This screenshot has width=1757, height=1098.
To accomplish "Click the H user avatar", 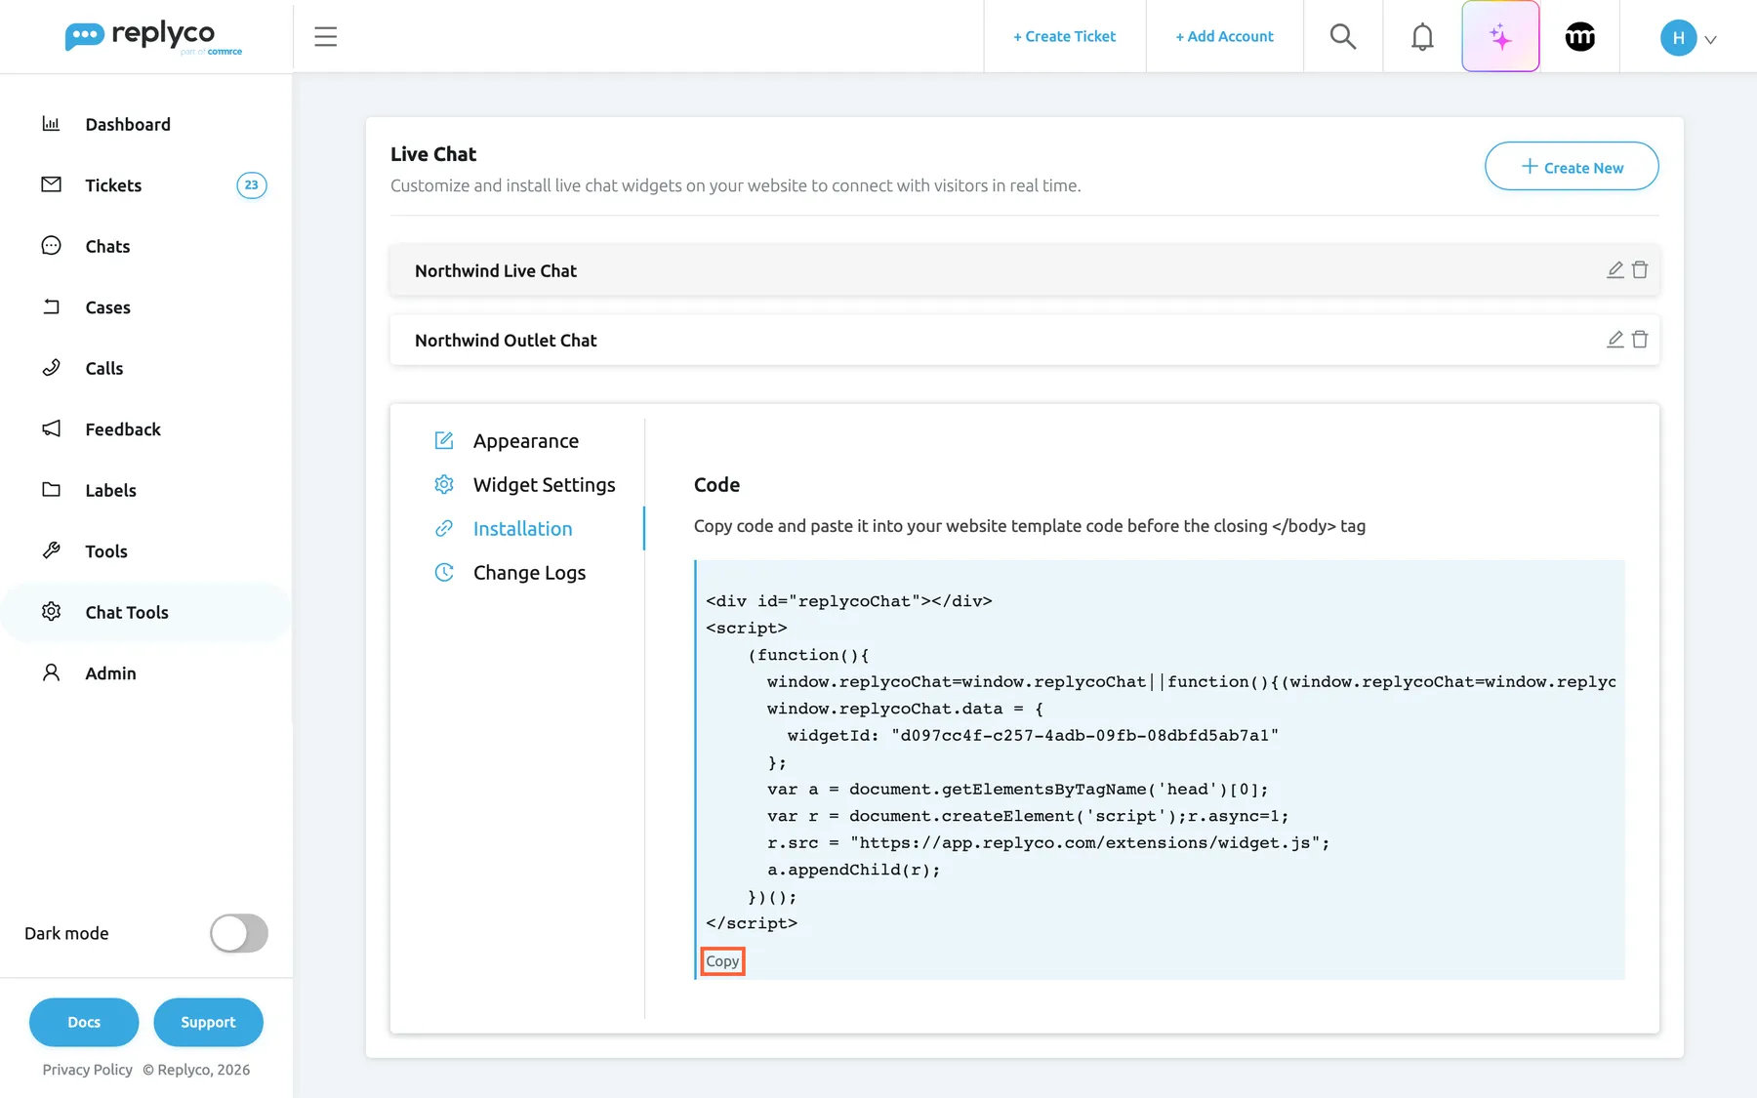I will (x=1678, y=38).
